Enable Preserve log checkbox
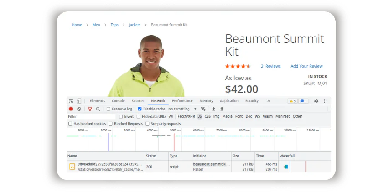 (x=109, y=109)
